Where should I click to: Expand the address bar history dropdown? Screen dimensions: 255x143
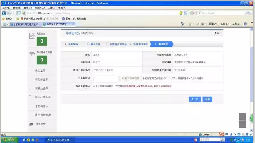click(185, 13)
